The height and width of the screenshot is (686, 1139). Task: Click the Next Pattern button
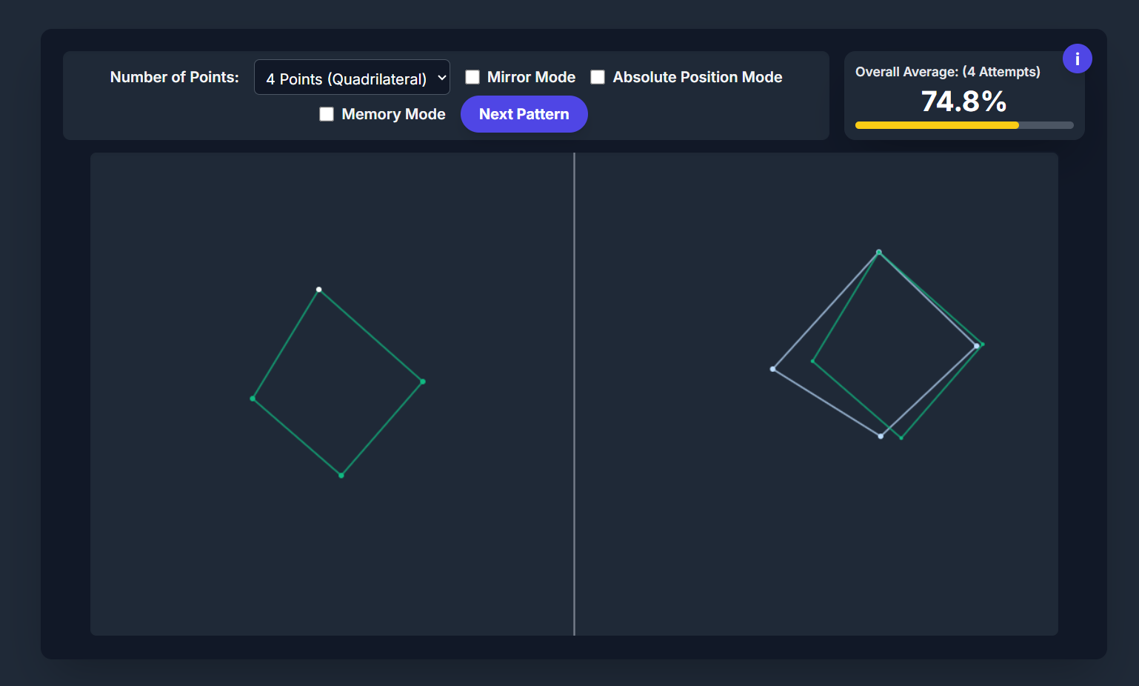(524, 114)
